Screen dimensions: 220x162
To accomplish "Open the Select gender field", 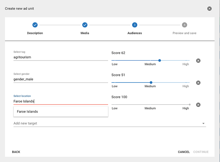I will 61,79.
